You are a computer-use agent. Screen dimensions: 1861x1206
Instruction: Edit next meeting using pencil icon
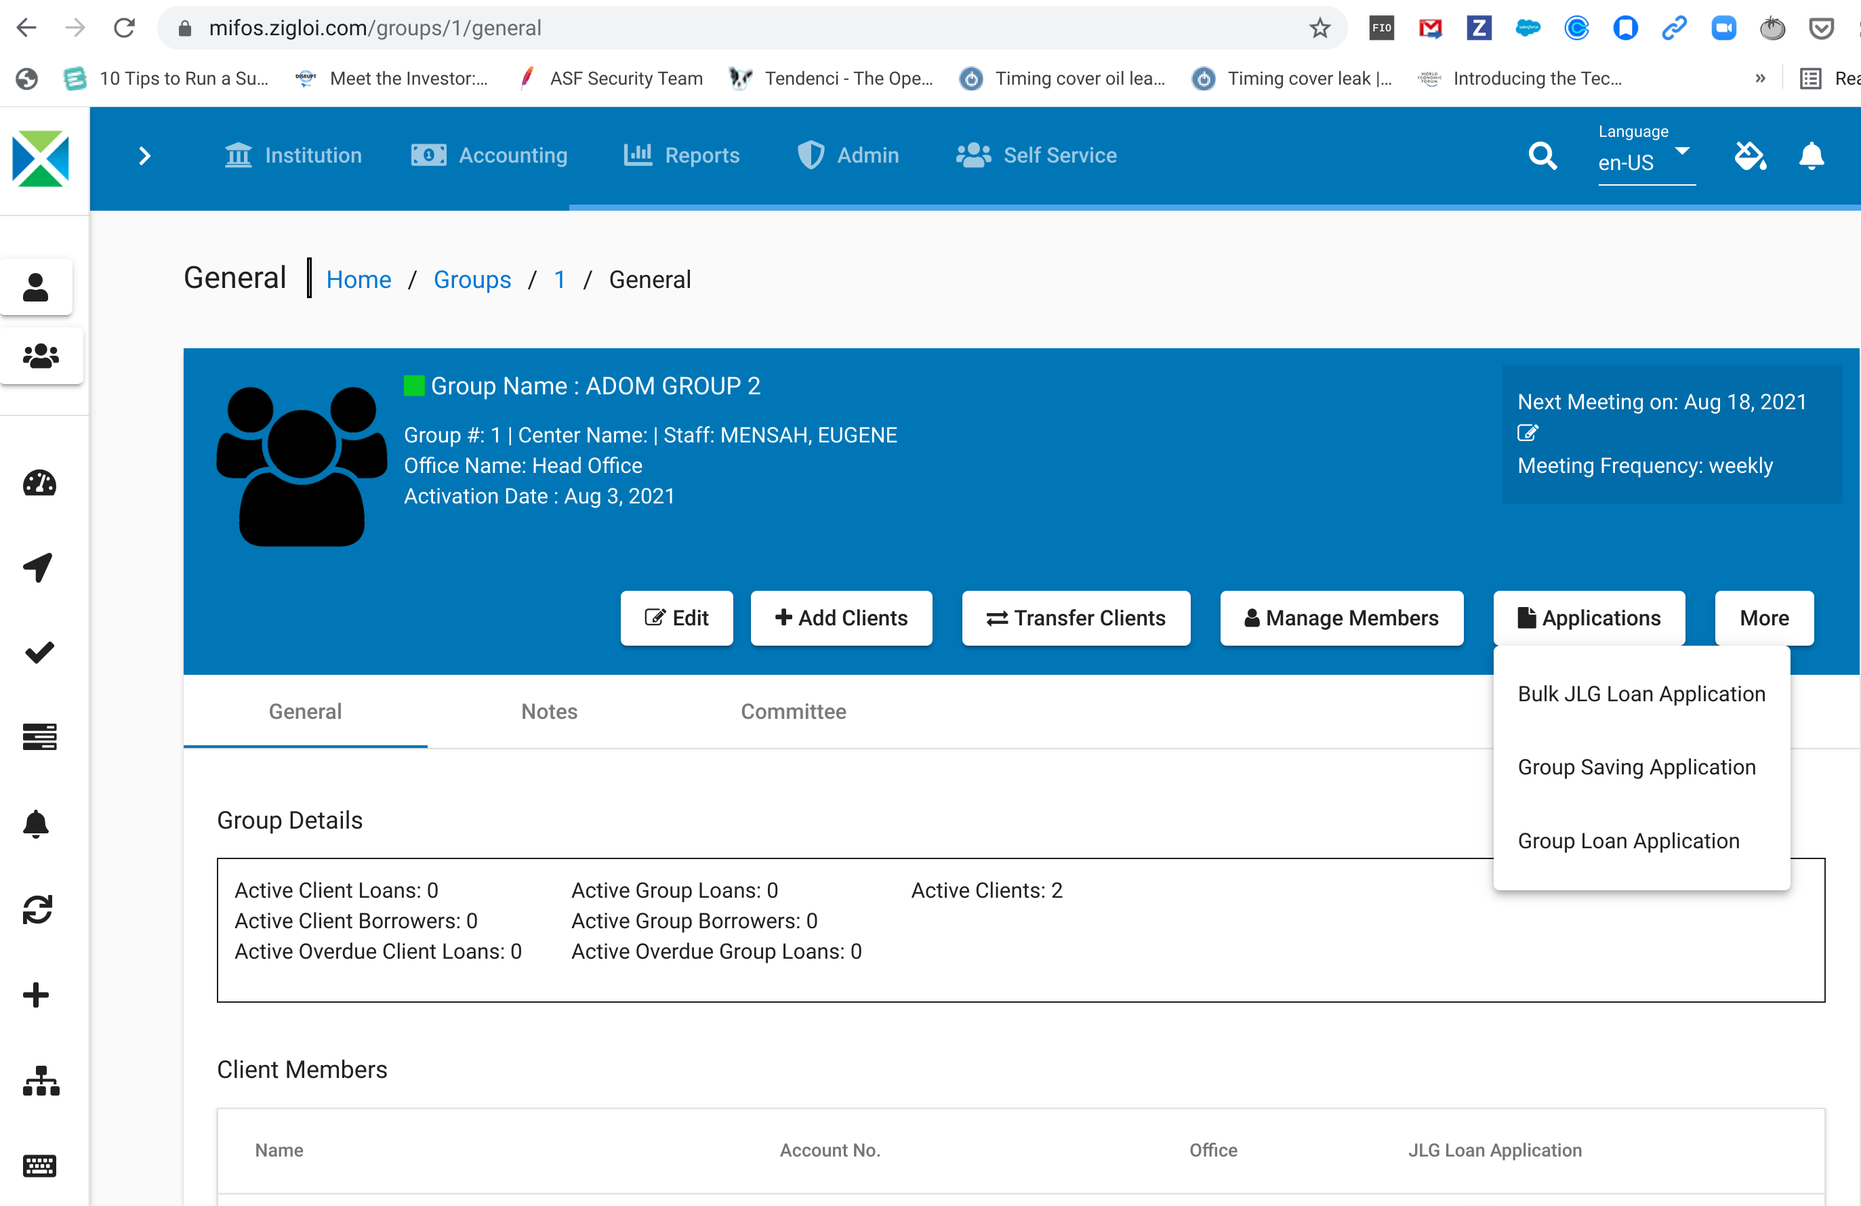(1527, 433)
